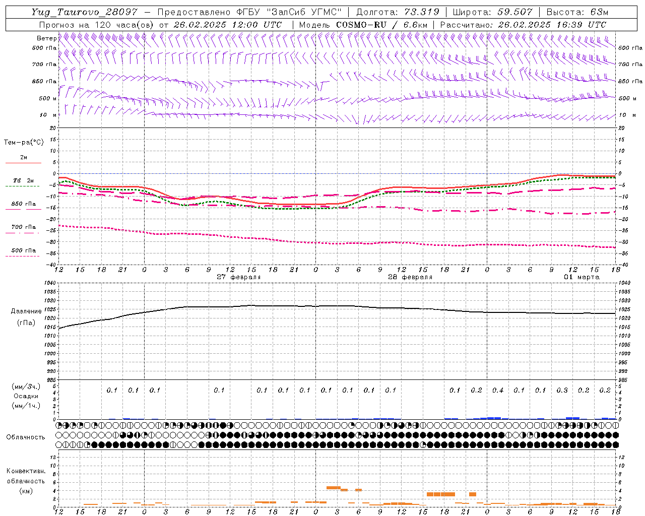Select the latitude value "Широта: 59.507"
Image resolution: width=645 pixels, height=516 pixels.
(492, 12)
